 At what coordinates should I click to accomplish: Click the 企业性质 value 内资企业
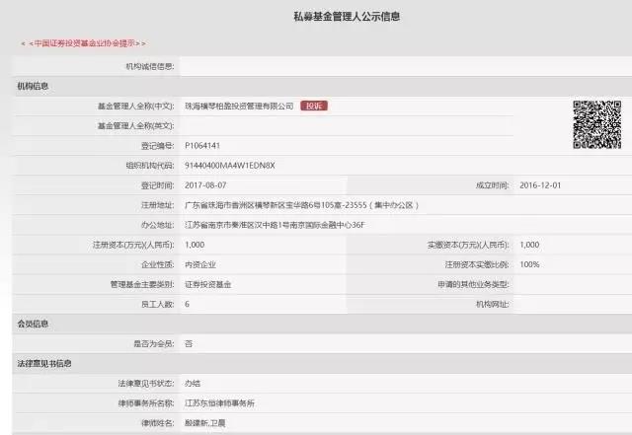click(204, 263)
